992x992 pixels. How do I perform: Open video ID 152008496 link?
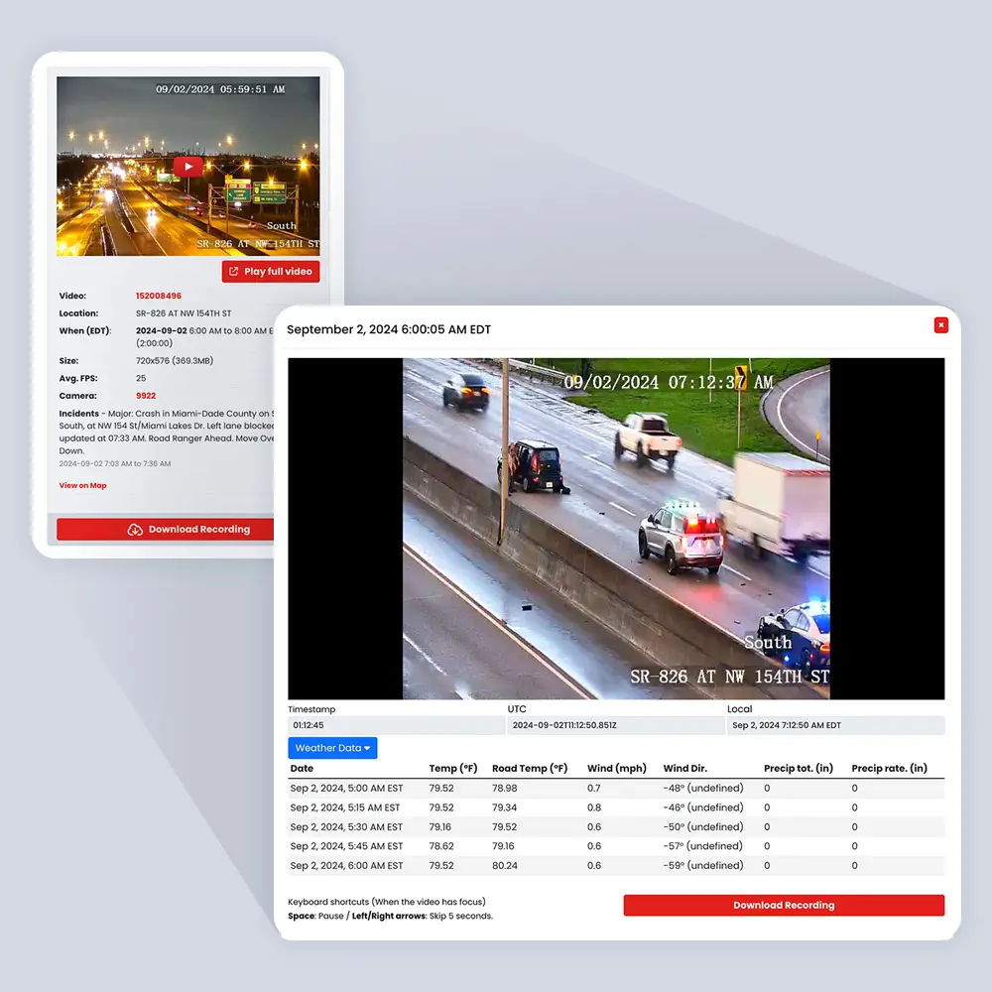(159, 296)
